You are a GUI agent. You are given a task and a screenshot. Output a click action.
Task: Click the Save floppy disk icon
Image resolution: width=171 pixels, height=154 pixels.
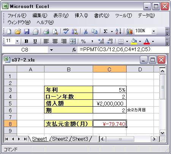tap(27, 31)
